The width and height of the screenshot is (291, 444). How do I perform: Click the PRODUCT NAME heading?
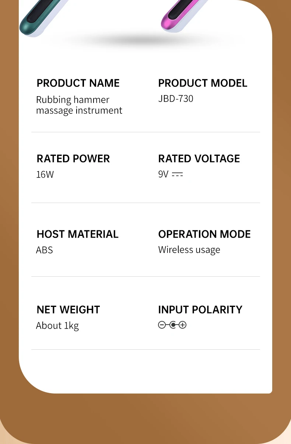[x=78, y=83]
